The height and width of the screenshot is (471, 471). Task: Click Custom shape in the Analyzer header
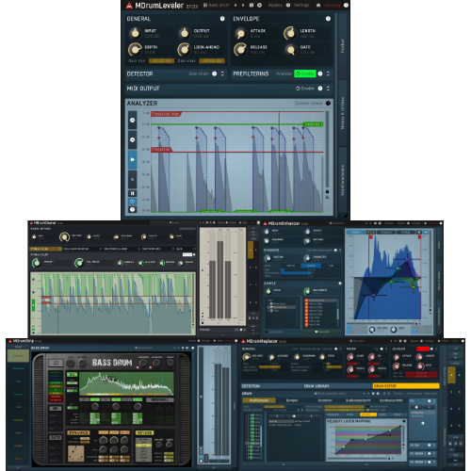309,104
